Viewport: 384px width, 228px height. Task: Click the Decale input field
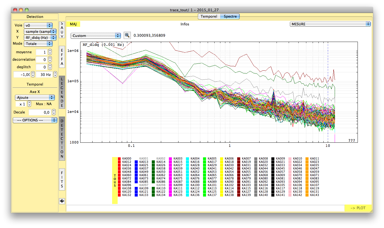(40, 112)
